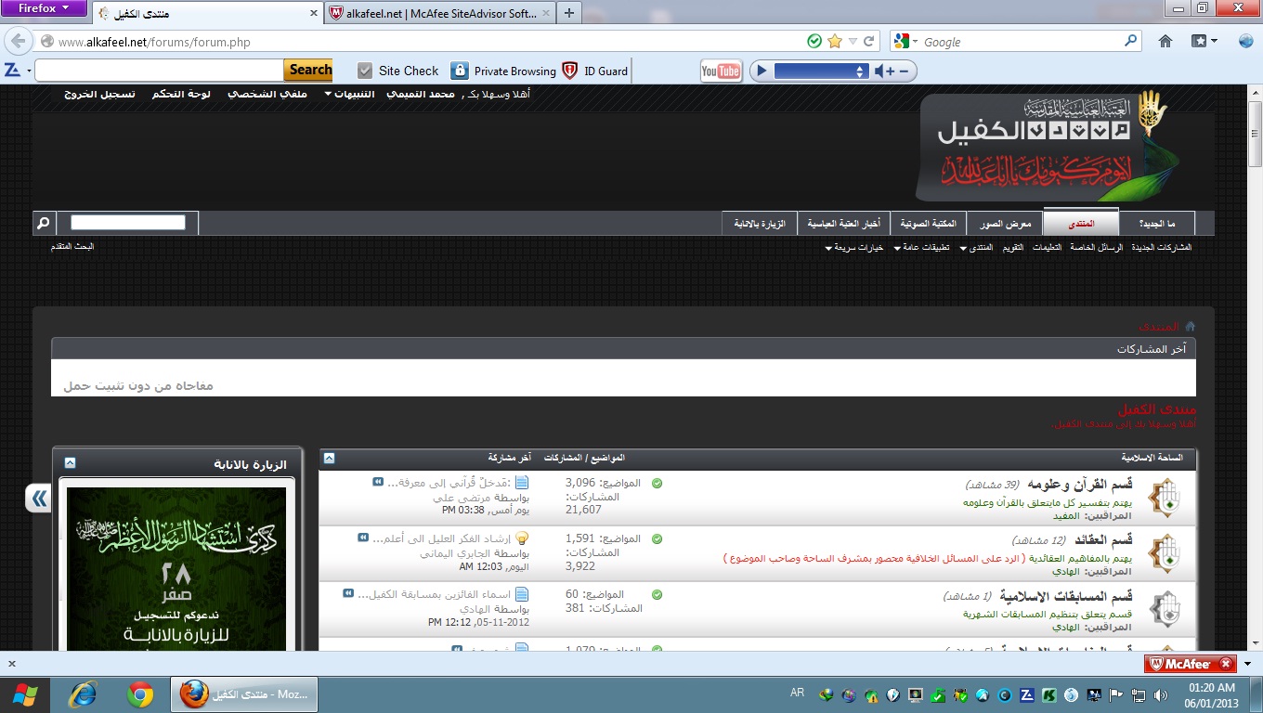Open the المكتبة الصوتية audio library tab
Screen dimensions: 1263x713
[929, 224]
